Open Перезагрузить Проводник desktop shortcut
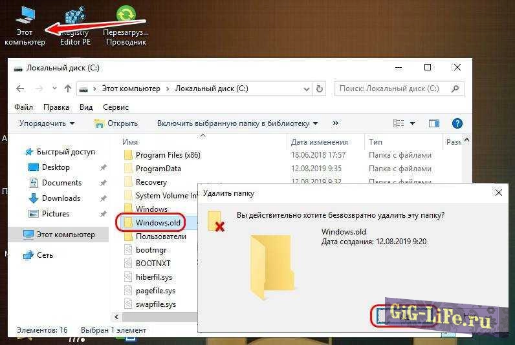Screen dimensions: 515x345 point(126,26)
